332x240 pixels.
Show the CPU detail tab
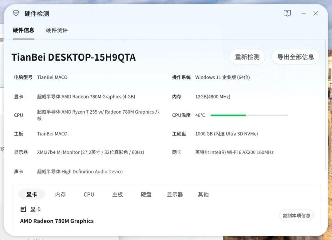(89, 194)
